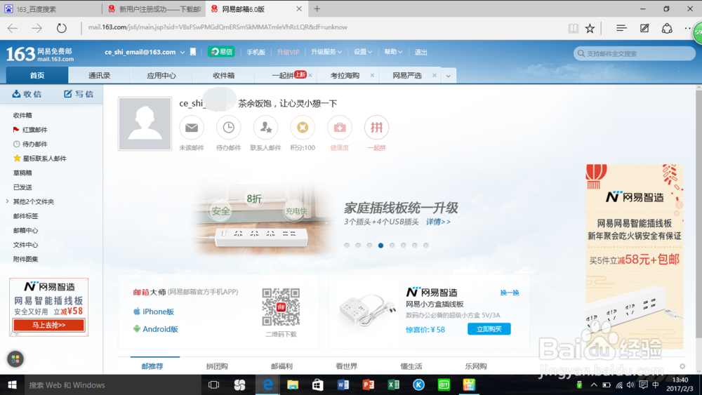Expand the 设置 dropdown menu
This screenshot has width=702, height=395.
tap(363, 52)
